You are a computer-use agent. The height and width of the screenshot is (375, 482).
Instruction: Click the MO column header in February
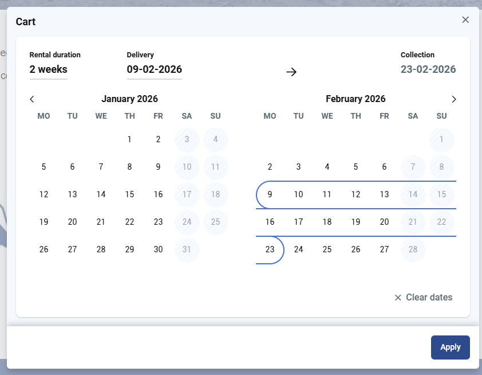coord(270,116)
